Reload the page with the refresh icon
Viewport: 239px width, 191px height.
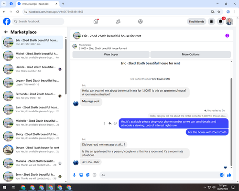click(x=18, y=12)
